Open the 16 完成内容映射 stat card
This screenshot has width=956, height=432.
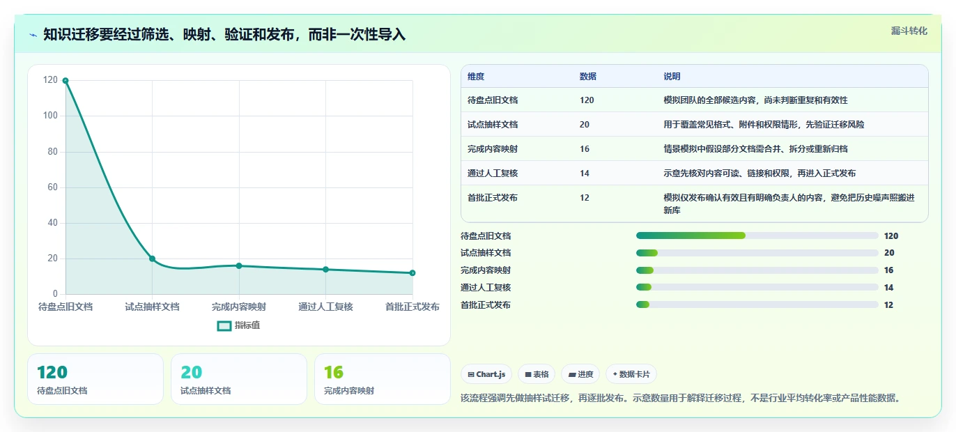[383, 379]
